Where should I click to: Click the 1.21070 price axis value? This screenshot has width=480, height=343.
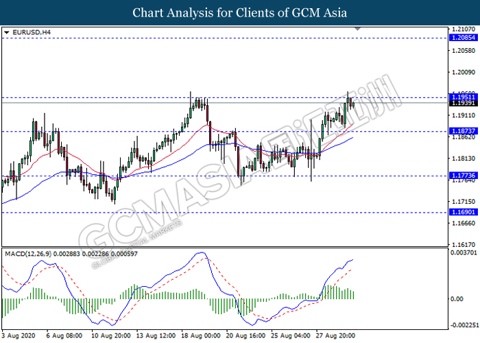pyautogui.click(x=464, y=29)
